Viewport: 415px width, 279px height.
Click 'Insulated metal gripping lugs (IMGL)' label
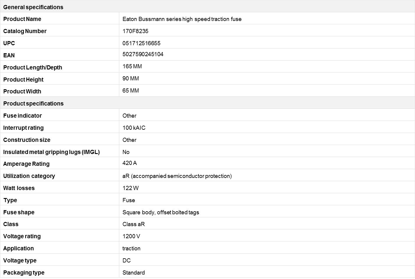[x=51, y=152]
